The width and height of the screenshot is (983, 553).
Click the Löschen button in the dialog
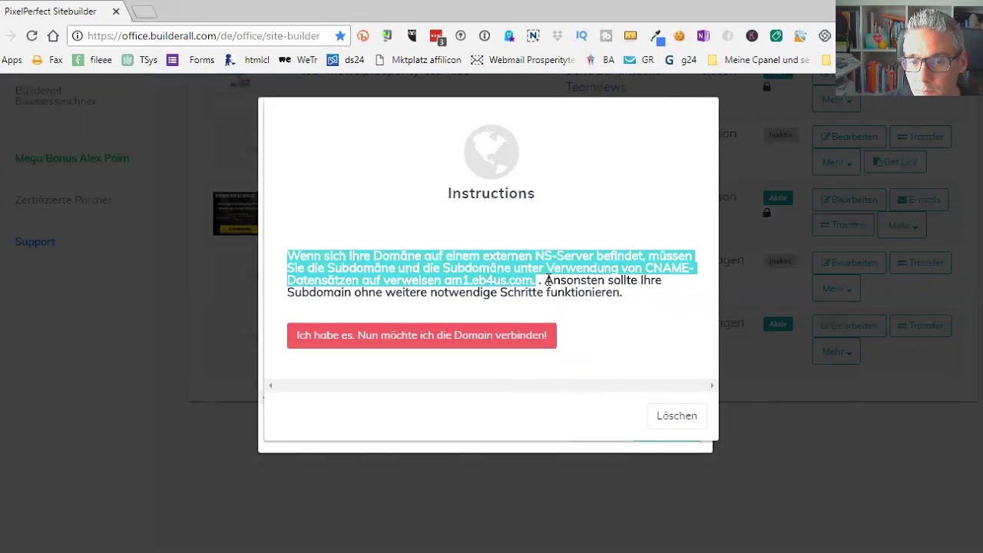pyautogui.click(x=677, y=416)
